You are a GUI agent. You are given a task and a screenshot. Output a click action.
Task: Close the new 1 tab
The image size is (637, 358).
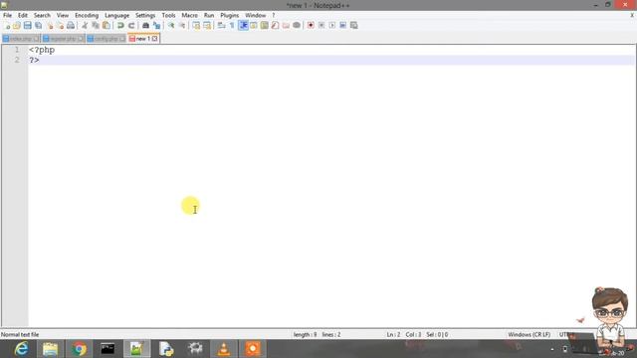pos(155,39)
